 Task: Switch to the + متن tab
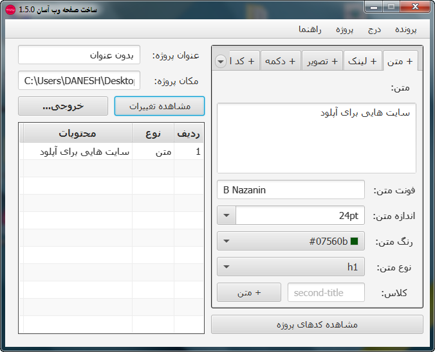click(400, 60)
